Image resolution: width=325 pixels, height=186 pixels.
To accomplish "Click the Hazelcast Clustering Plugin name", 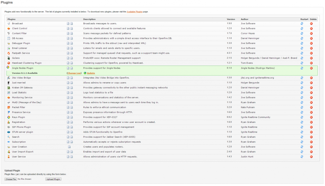I will [27, 63].
